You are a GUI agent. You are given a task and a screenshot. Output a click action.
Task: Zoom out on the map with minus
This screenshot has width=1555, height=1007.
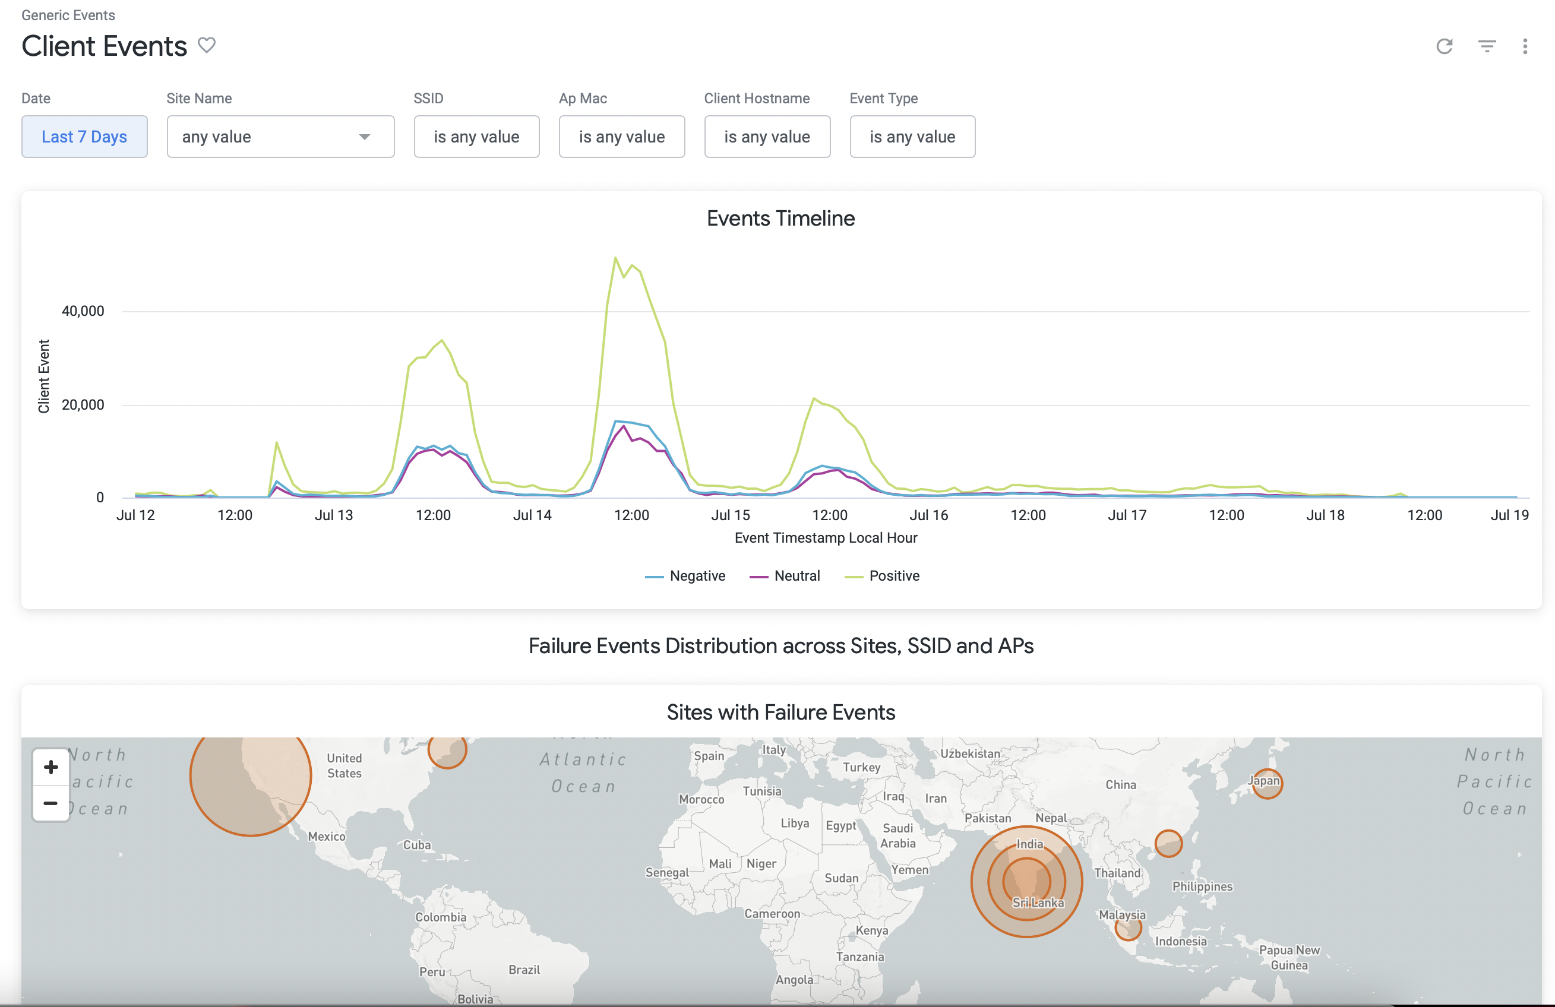[x=51, y=803]
